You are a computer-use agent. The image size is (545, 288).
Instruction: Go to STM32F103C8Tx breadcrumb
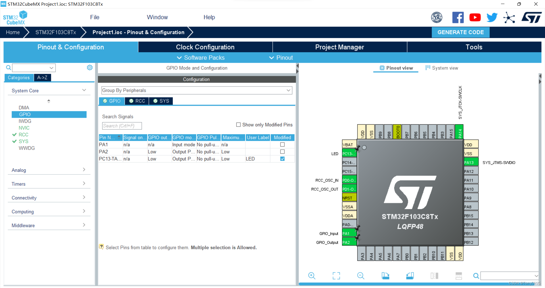point(56,32)
